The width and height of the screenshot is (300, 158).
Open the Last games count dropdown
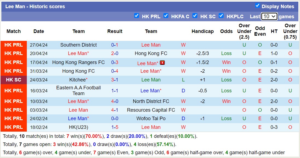[x=269, y=16]
